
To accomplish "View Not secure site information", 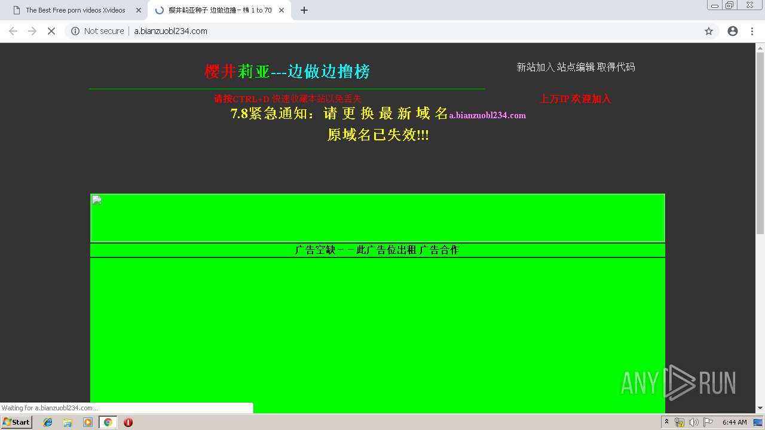I will [x=97, y=31].
